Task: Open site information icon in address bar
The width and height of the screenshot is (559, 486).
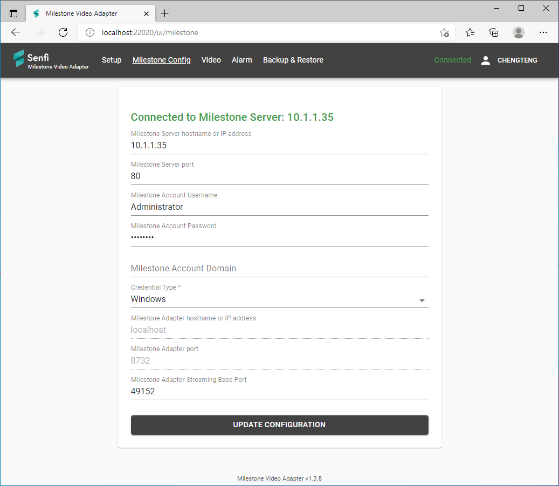Action: [90, 32]
